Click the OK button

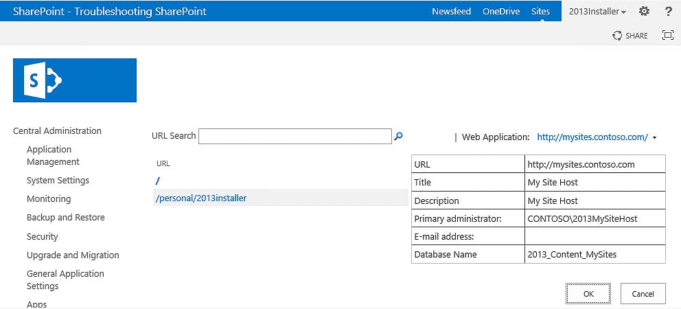[x=588, y=294]
